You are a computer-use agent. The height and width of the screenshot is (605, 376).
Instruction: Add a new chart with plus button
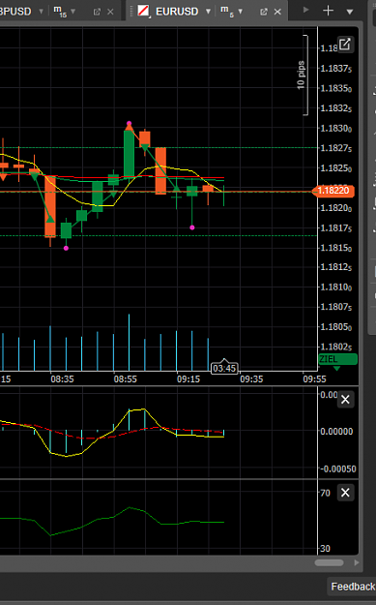click(x=328, y=11)
